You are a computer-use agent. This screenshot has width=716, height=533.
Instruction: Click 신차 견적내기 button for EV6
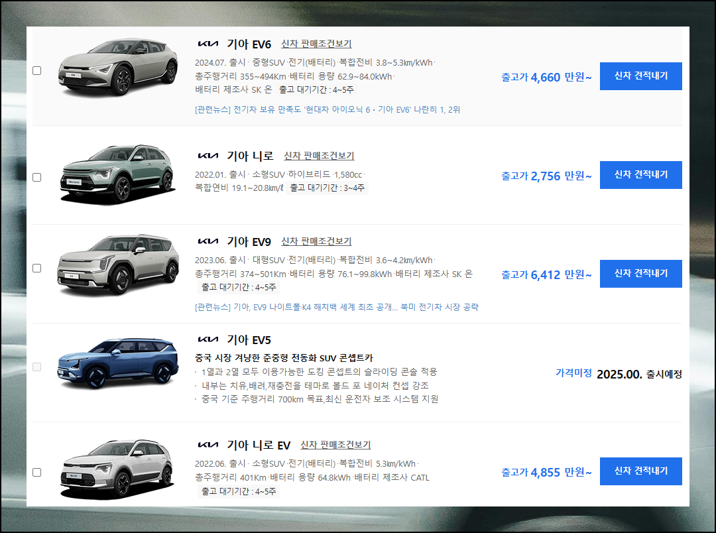coord(640,76)
